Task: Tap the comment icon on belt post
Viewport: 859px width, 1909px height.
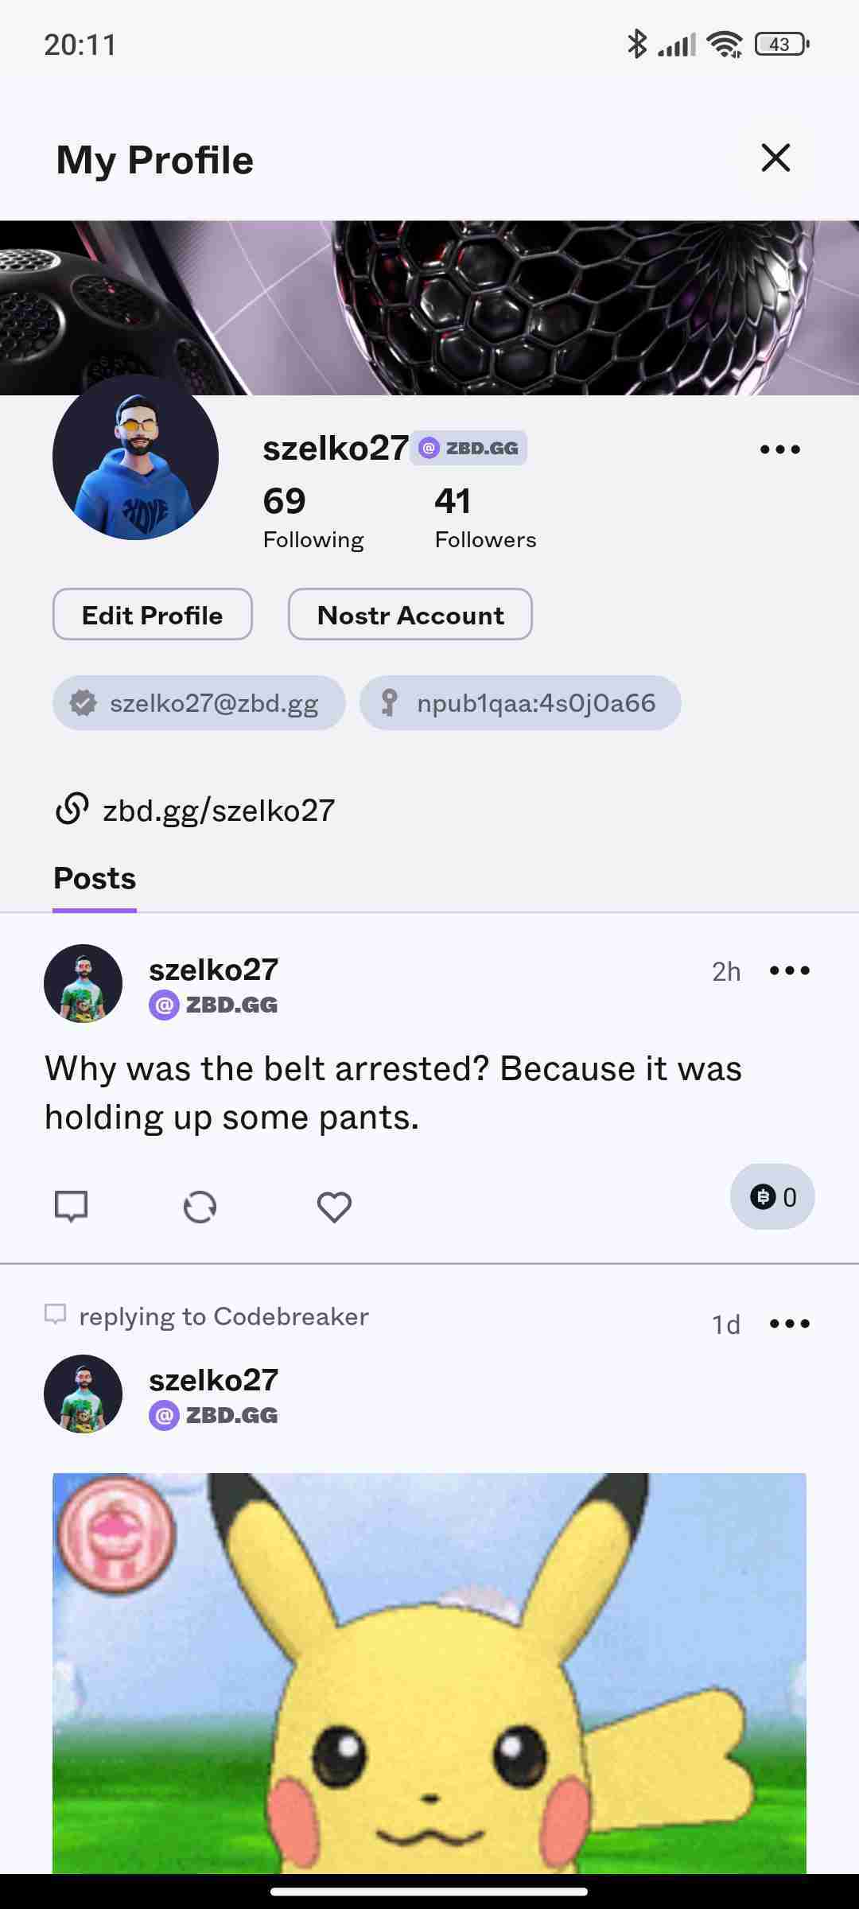Action: (x=71, y=1206)
